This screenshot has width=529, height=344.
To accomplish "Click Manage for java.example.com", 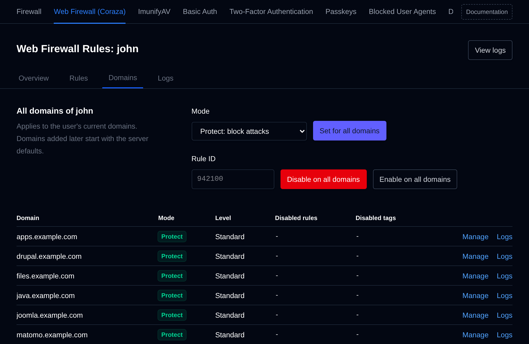I will coord(476,295).
